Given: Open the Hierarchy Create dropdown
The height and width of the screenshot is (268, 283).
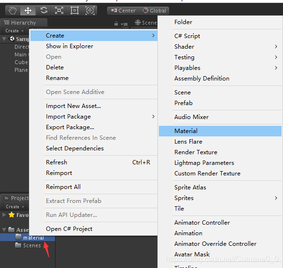Looking at the screenshot, I should (x=14, y=31).
